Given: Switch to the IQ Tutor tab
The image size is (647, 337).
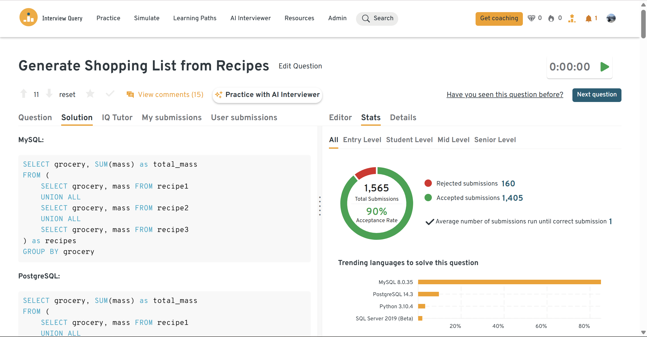Looking at the screenshot, I should click(117, 117).
